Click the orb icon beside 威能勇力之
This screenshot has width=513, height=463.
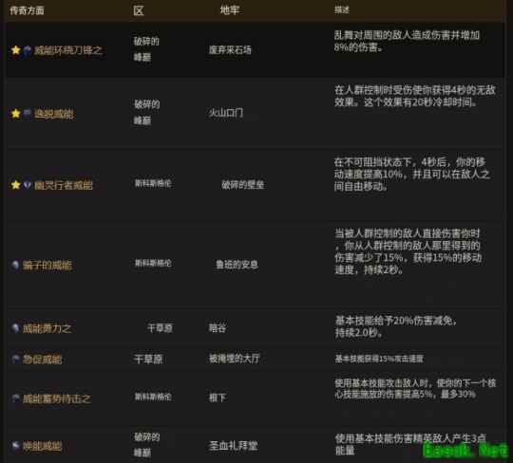click(x=15, y=327)
